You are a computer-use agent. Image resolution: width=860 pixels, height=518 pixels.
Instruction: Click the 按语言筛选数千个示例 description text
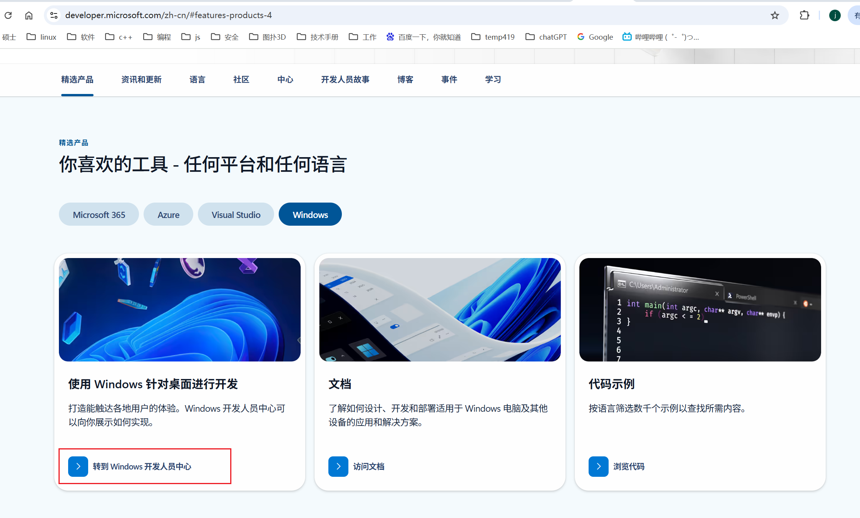point(668,409)
